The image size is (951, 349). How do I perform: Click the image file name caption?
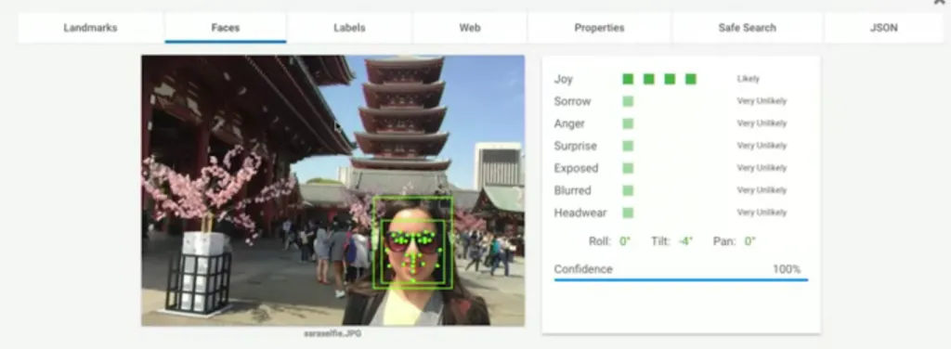tap(332, 334)
